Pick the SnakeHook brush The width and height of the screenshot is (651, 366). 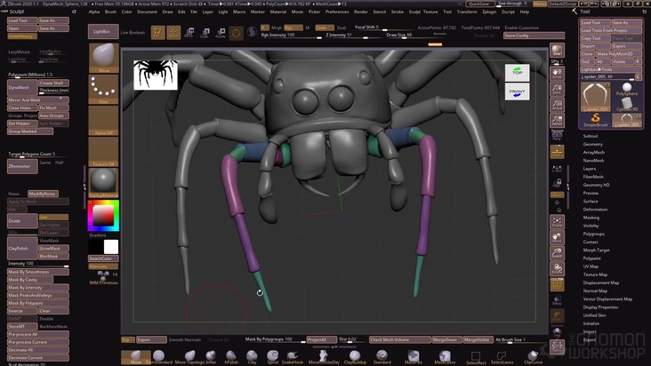click(293, 357)
